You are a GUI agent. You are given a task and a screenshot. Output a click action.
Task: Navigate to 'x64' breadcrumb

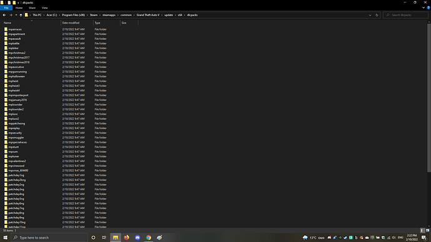180,15
